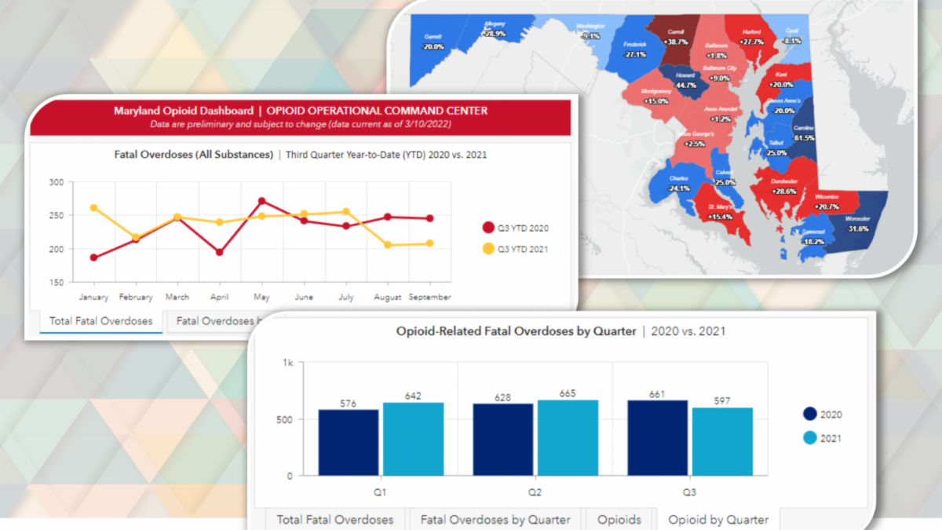Click Kent county labeled +20.0%

(780, 81)
